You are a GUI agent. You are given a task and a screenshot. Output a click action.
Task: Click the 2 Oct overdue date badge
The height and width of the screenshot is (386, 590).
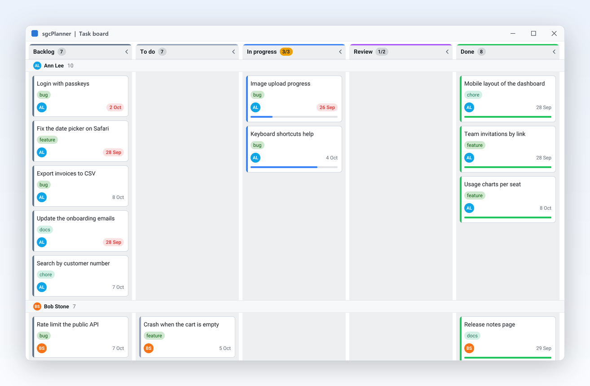[x=115, y=107]
